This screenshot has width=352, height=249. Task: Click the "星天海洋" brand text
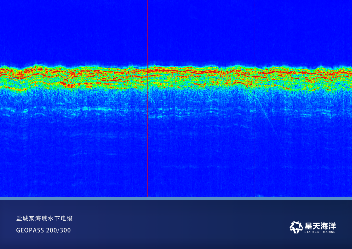(x=320, y=226)
